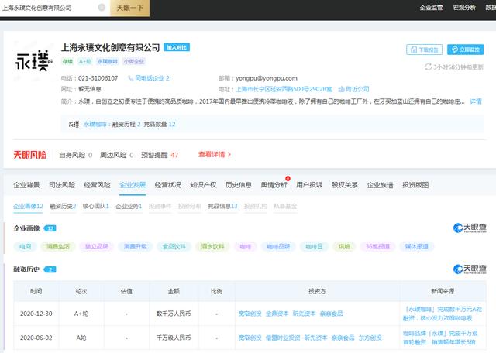Open 同电话企业 phone-linked companies
Viewport: 496px width, 353px height.
point(151,78)
